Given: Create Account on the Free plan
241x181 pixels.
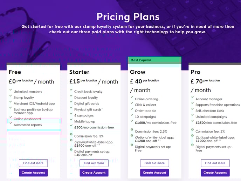Looking at the screenshot, I should click(33, 173).
